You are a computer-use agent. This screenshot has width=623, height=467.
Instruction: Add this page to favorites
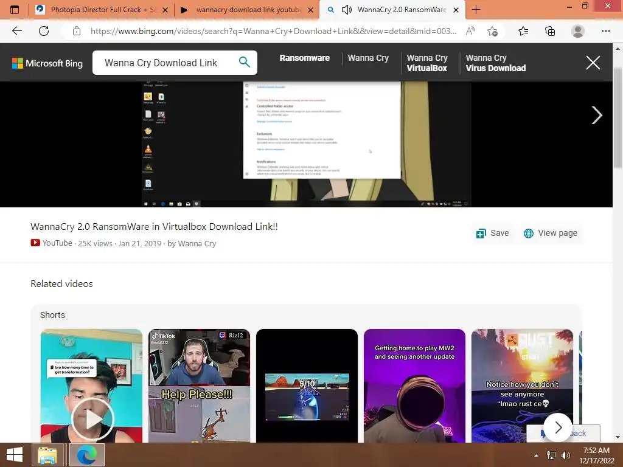[492, 31]
